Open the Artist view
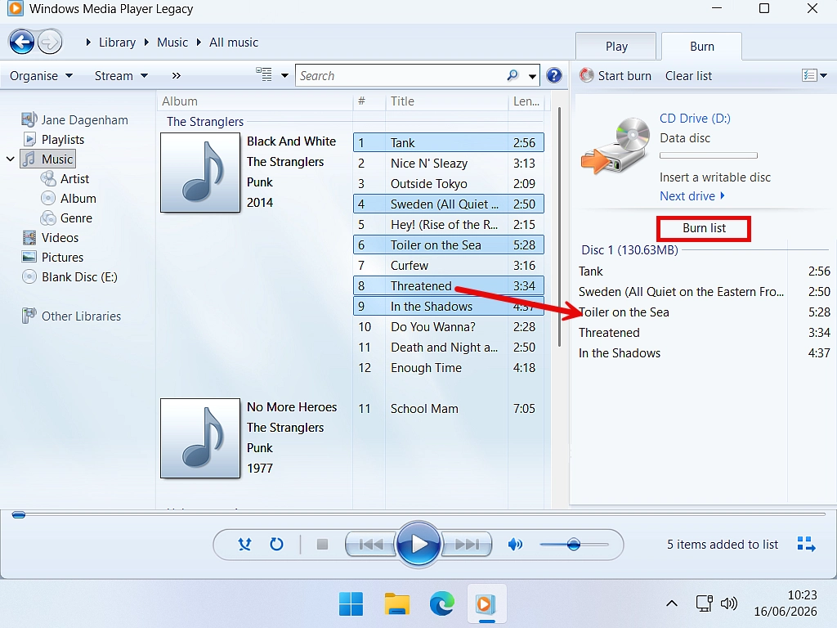Screen dimensions: 837x628 pos(65,178)
